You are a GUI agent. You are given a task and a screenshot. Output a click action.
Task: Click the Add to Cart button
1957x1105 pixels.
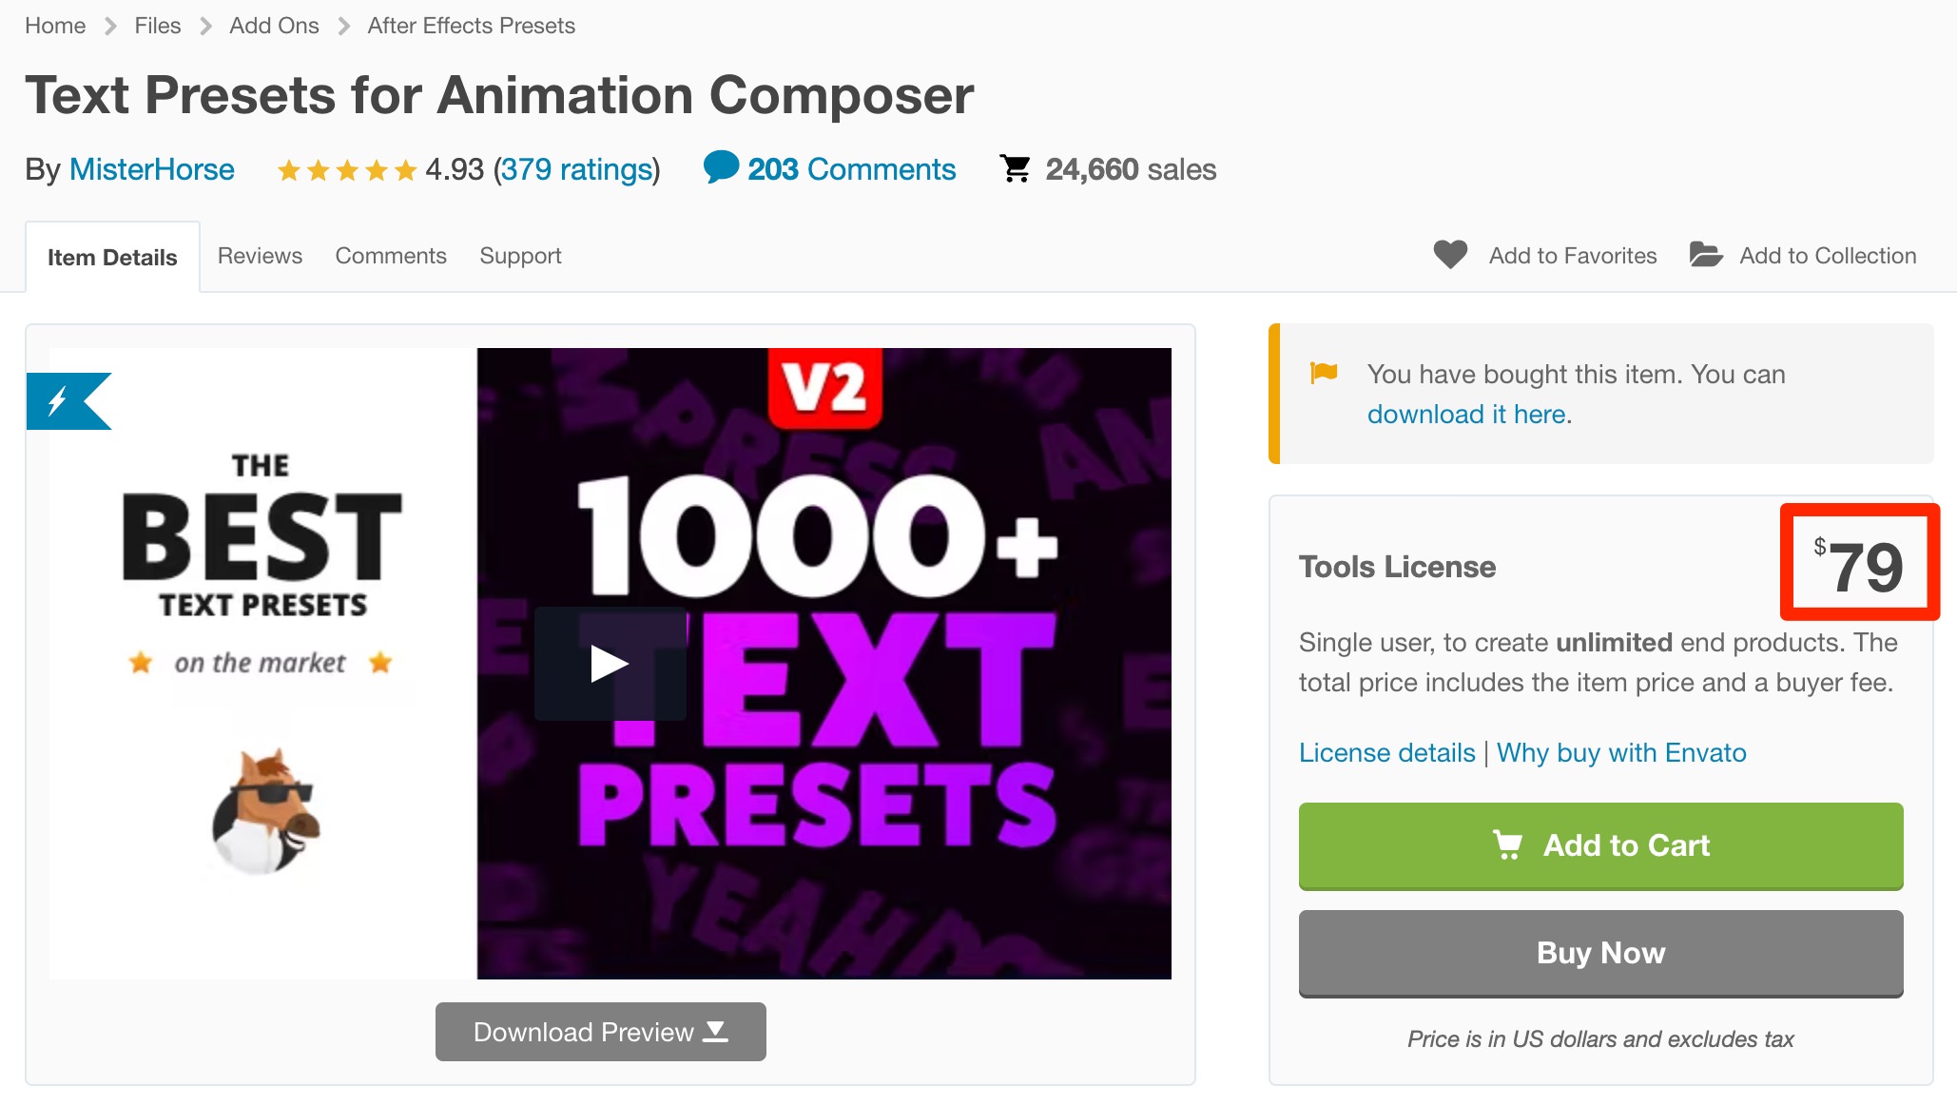(x=1601, y=845)
